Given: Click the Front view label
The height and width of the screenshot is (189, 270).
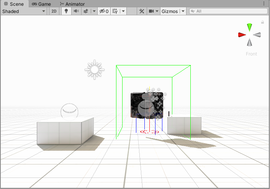Looking at the screenshot, I should 251,54.
